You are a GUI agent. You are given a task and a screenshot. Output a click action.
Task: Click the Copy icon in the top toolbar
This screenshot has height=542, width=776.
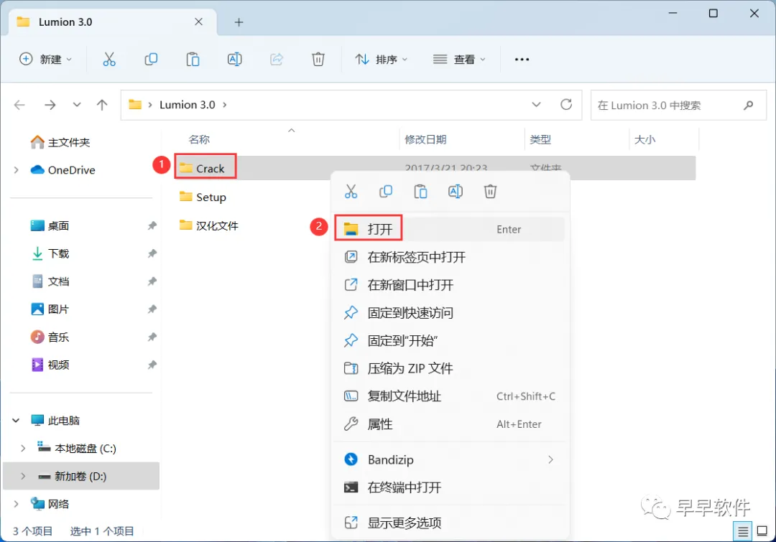click(x=151, y=60)
